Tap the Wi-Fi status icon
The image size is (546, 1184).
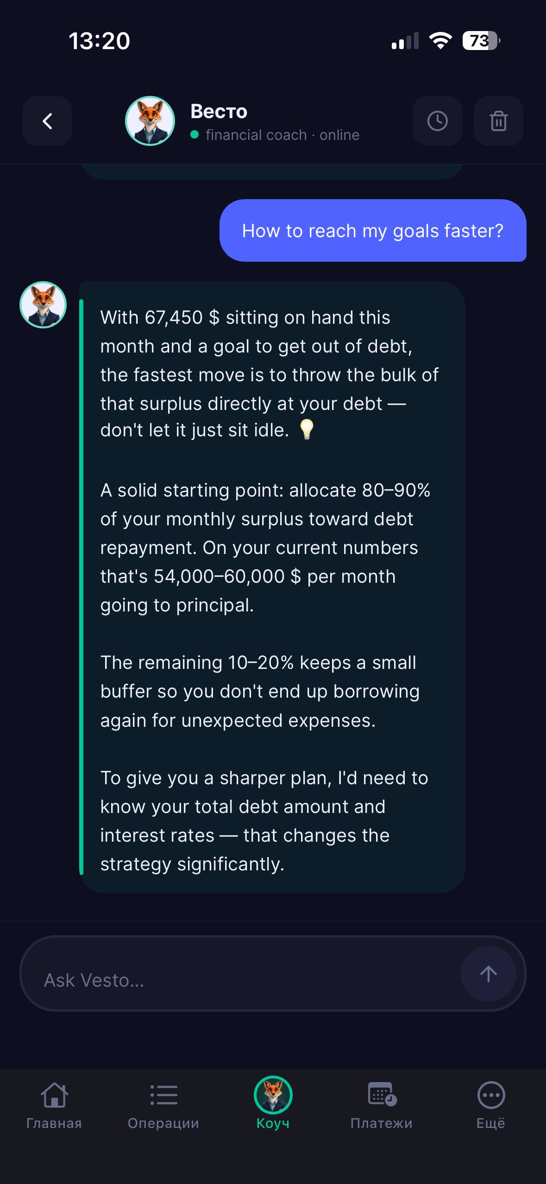click(x=441, y=41)
